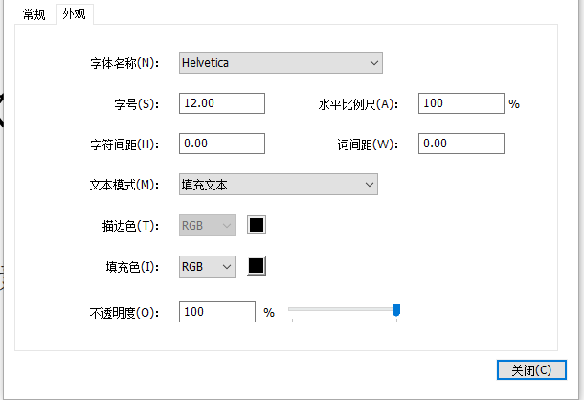Click the 字符间距 input field
584x400 pixels.
click(221, 144)
